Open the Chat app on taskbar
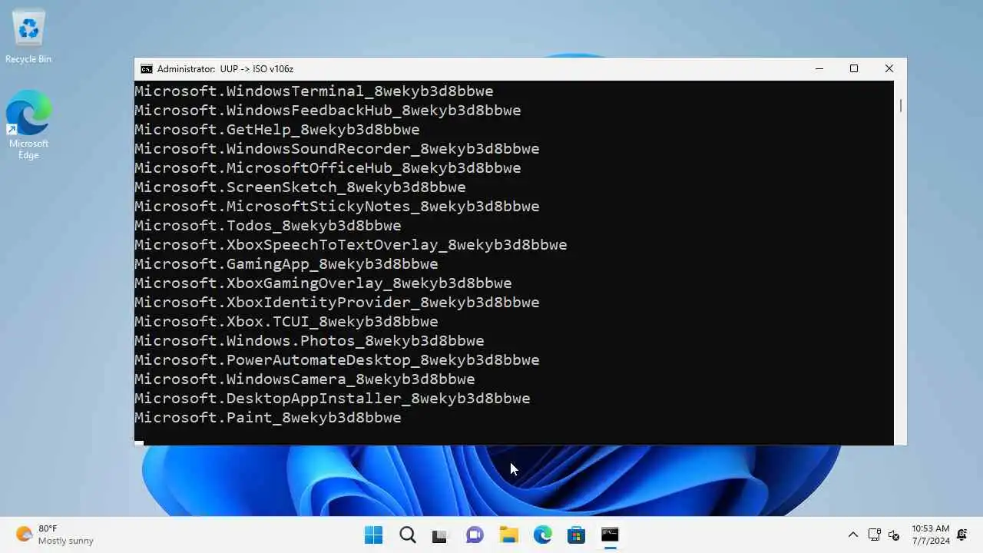The image size is (983, 553). click(475, 535)
